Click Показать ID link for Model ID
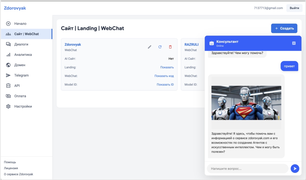The image size is (306, 180). 165,84
